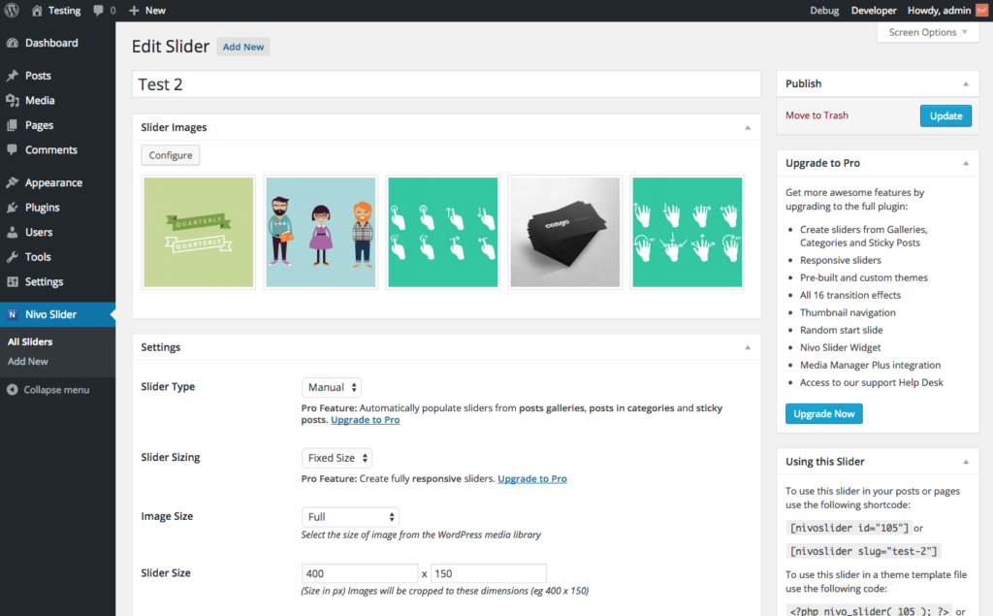Select the Nivo Slider icon in sidebar
Screen dimensions: 993x616
pyautogui.click(x=13, y=314)
